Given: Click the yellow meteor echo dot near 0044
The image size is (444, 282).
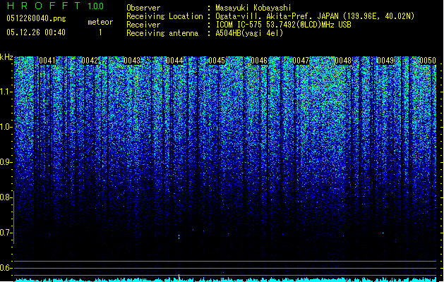Looking at the screenshot, I should (x=179, y=236).
